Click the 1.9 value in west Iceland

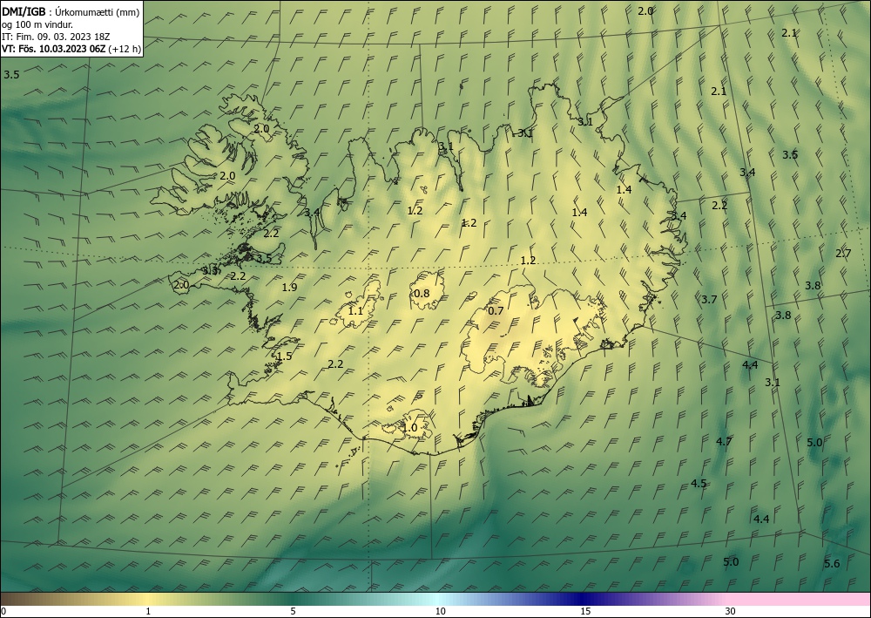(x=289, y=288)
